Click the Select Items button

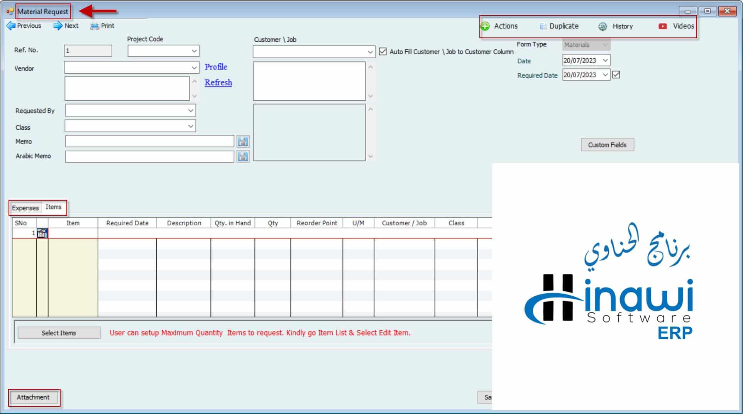coord(59,333)
